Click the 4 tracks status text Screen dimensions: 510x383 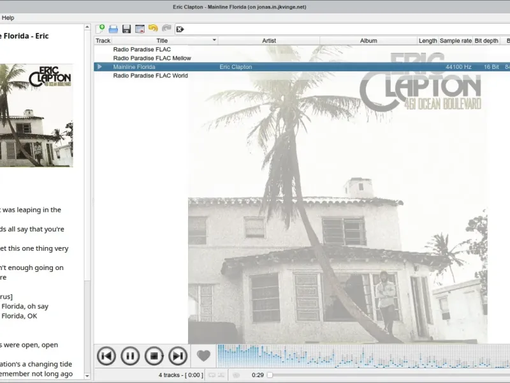click(181, 375)
